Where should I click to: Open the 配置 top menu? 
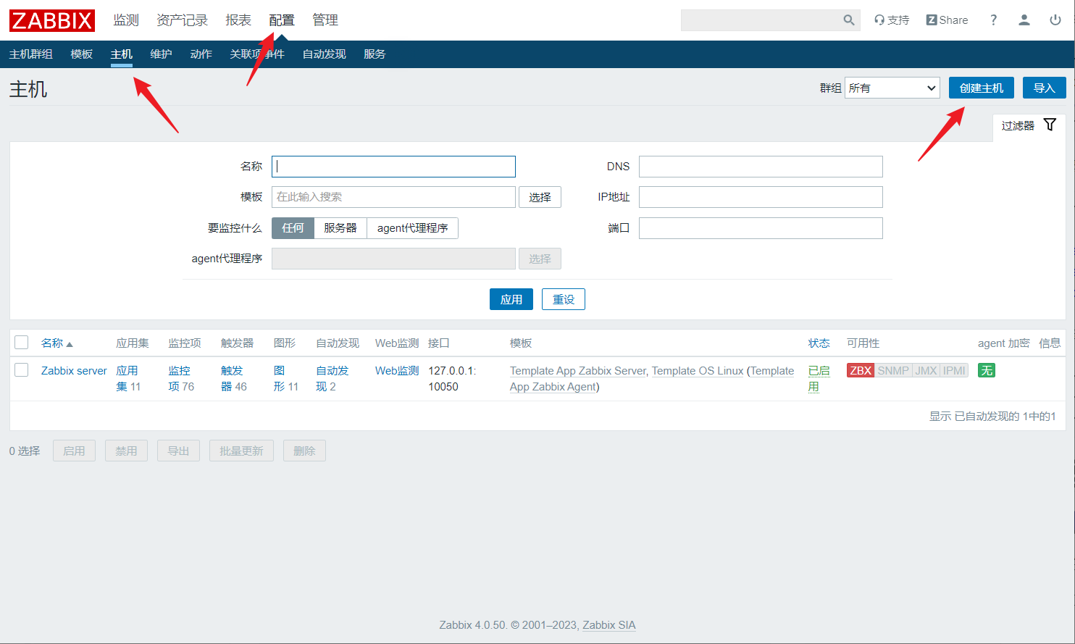(x=282, y=20)
